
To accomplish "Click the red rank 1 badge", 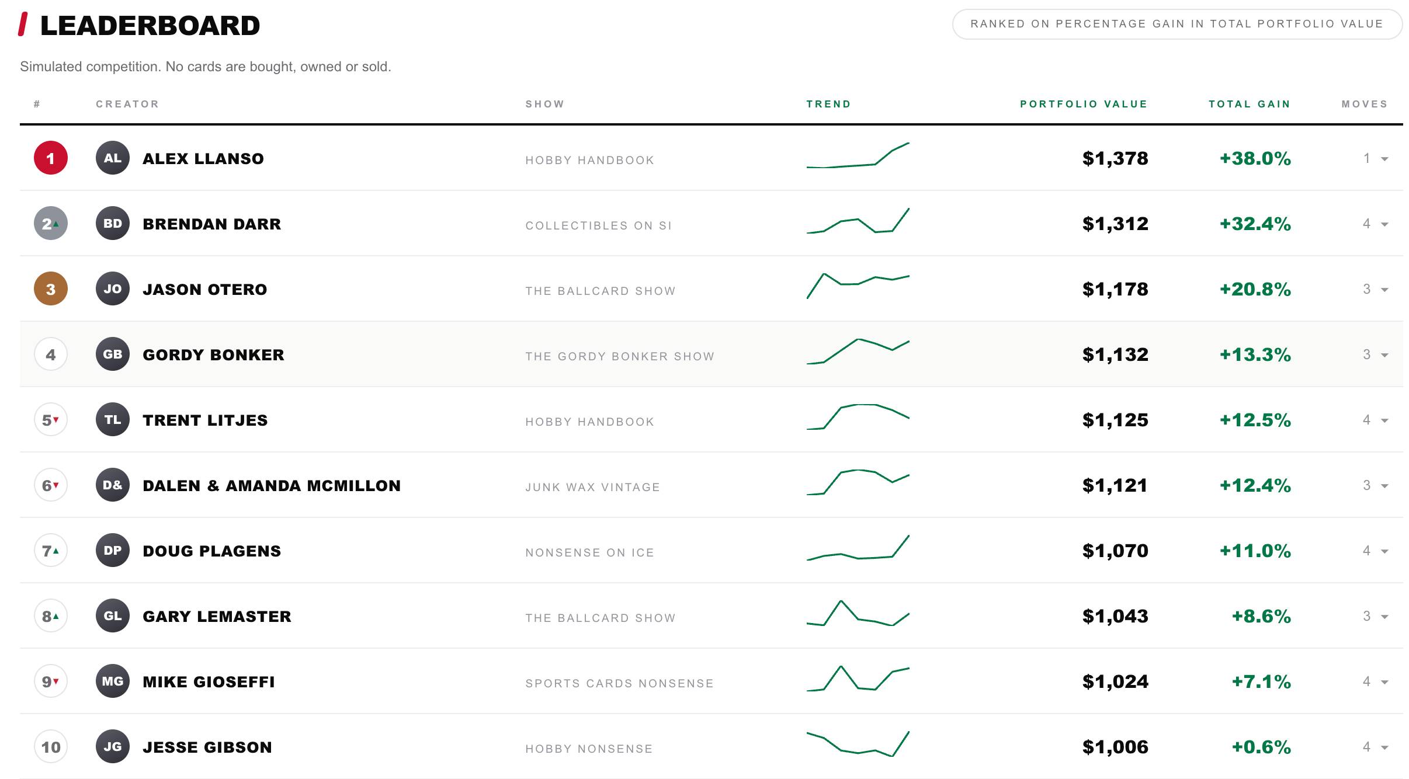I will pos(51,158).
